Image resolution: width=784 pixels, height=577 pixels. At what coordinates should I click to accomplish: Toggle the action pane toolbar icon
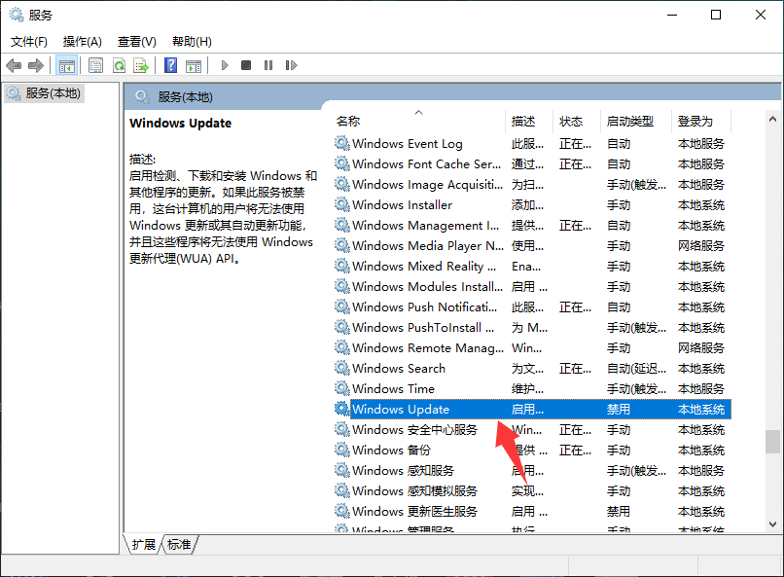[x=194, y=65]
